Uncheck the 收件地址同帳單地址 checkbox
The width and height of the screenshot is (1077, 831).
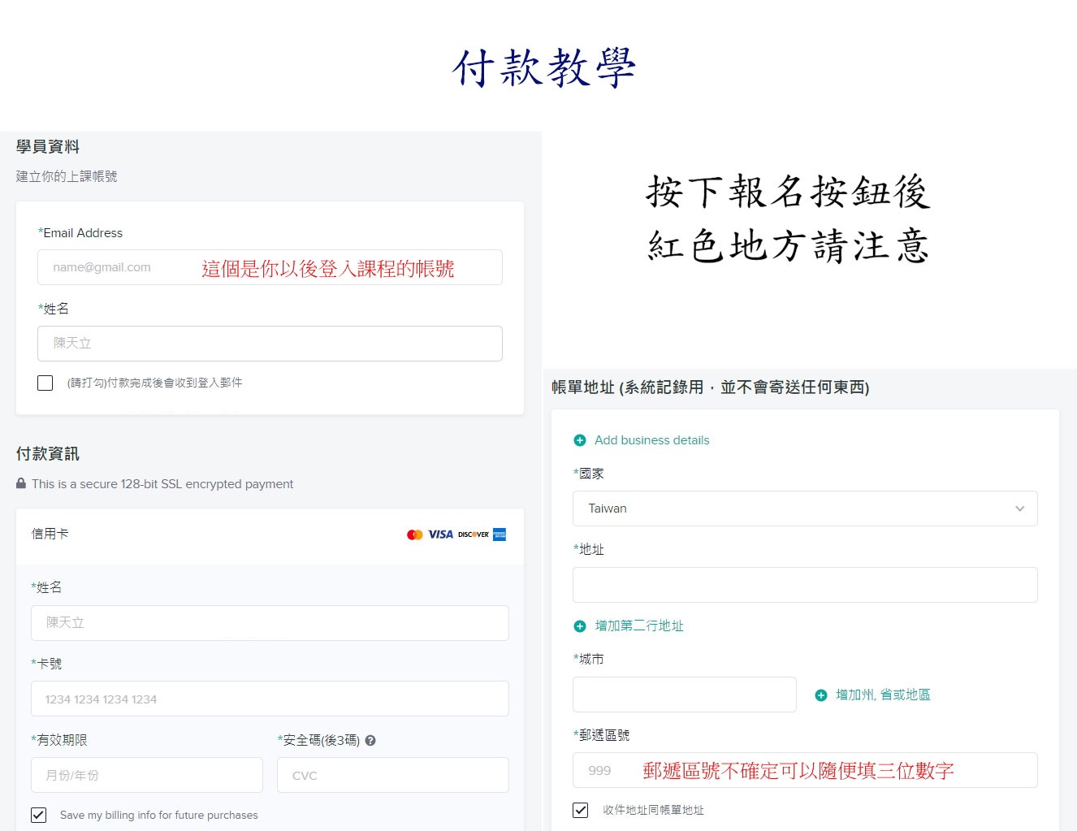(580, 810)
